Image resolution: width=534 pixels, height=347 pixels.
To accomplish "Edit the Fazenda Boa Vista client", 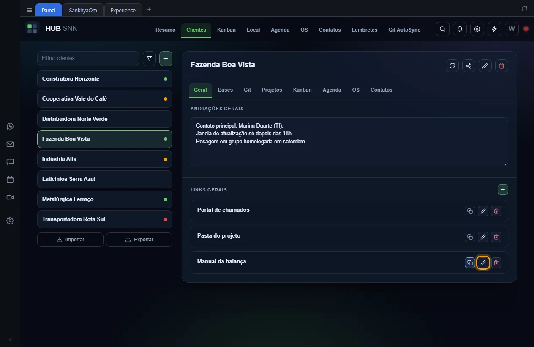I will pos(485,66).
